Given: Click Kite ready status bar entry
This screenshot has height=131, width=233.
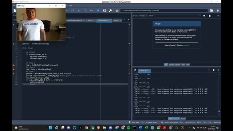Looking at the screenshot, I should [134, 123].
